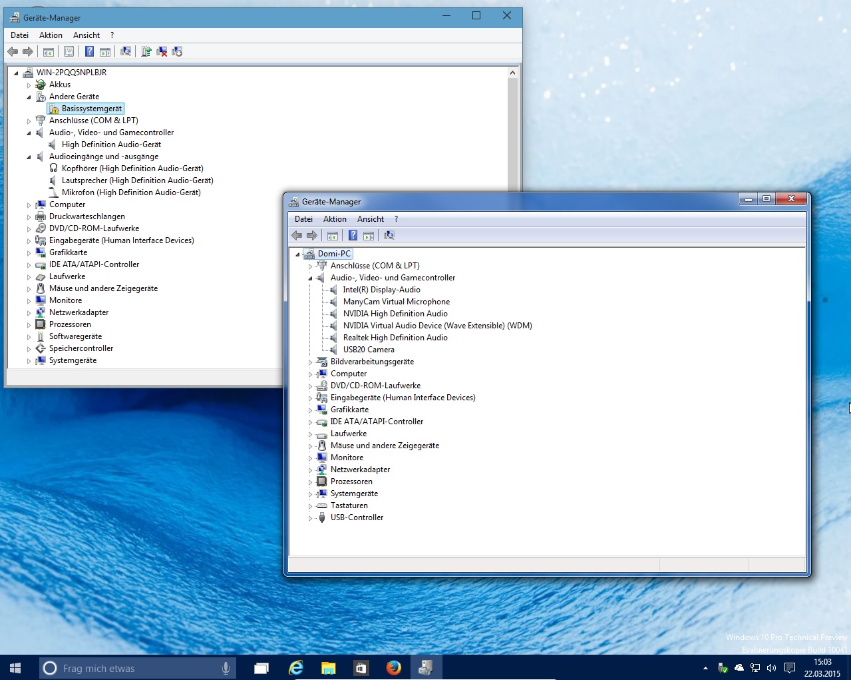The height and width of the screenshot is (680, 851).
Task: Expand Druckwarteschlangen node
Action: coord(29,217)
